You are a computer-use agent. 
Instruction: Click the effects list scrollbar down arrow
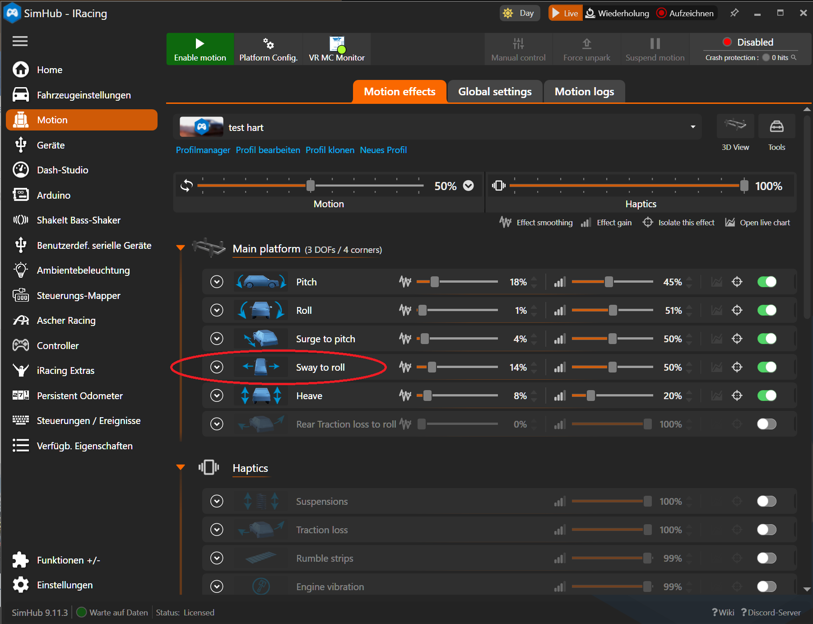(807, 589)
